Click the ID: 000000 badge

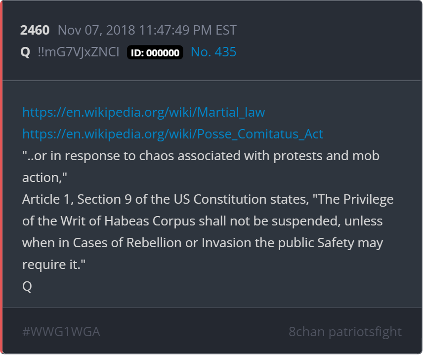tap(155, 52)
